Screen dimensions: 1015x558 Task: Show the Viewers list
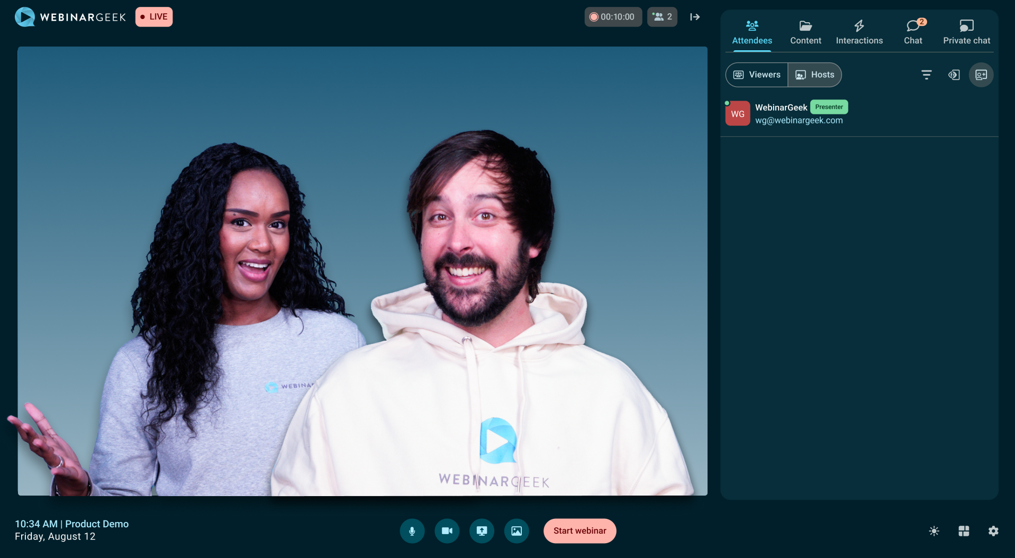(x=757, y=75)
